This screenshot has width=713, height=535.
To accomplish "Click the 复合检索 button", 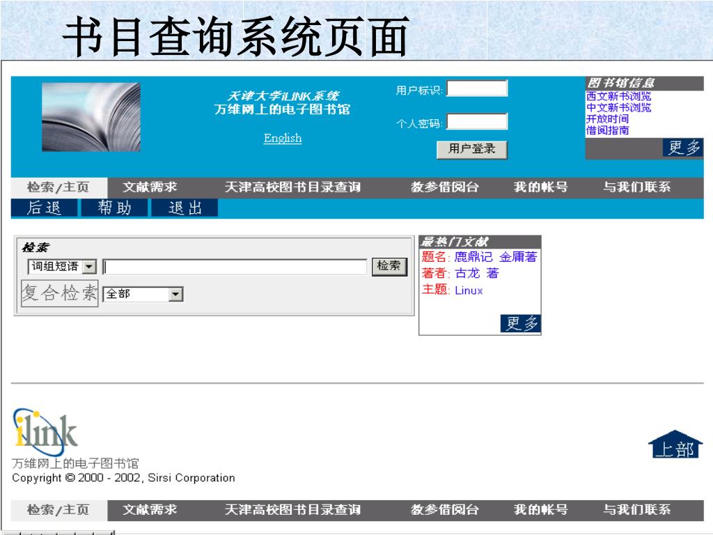I will click(x=60, y=293).
